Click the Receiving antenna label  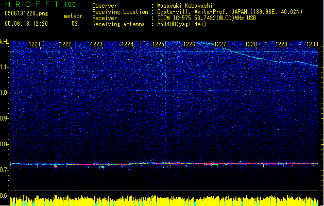tap(118, 24)
